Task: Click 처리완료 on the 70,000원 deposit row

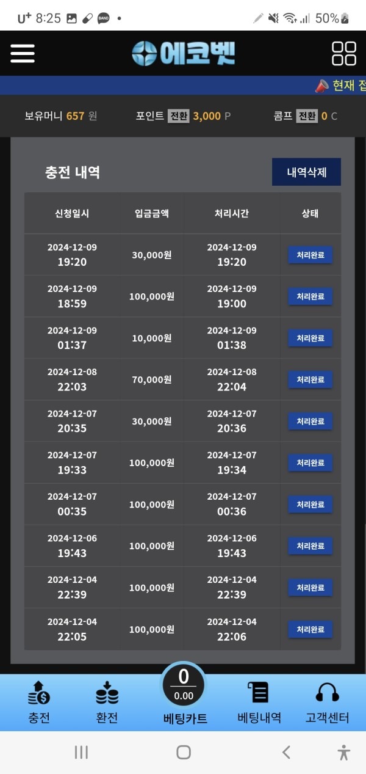Action: coord(309,379)
